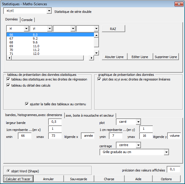Toggle tableau des statistiques avec droites de régression
The height and width of the screenshot is (184, 185).
[x=8, y=79]
